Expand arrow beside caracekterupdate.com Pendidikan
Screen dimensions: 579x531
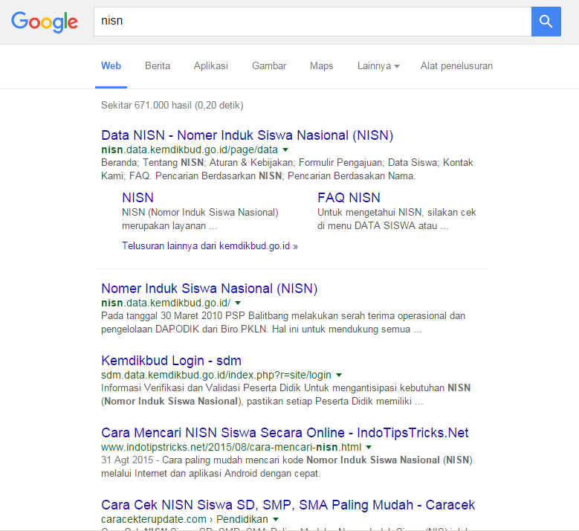click(x=276, y=519)
